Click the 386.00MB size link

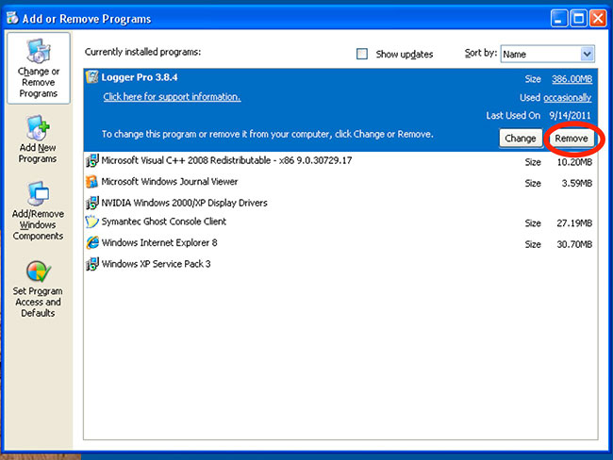point(572,79)
